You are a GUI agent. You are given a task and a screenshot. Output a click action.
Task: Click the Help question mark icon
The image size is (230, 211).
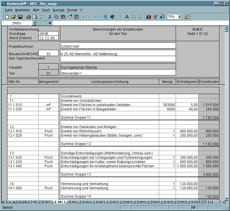point(186,17)
